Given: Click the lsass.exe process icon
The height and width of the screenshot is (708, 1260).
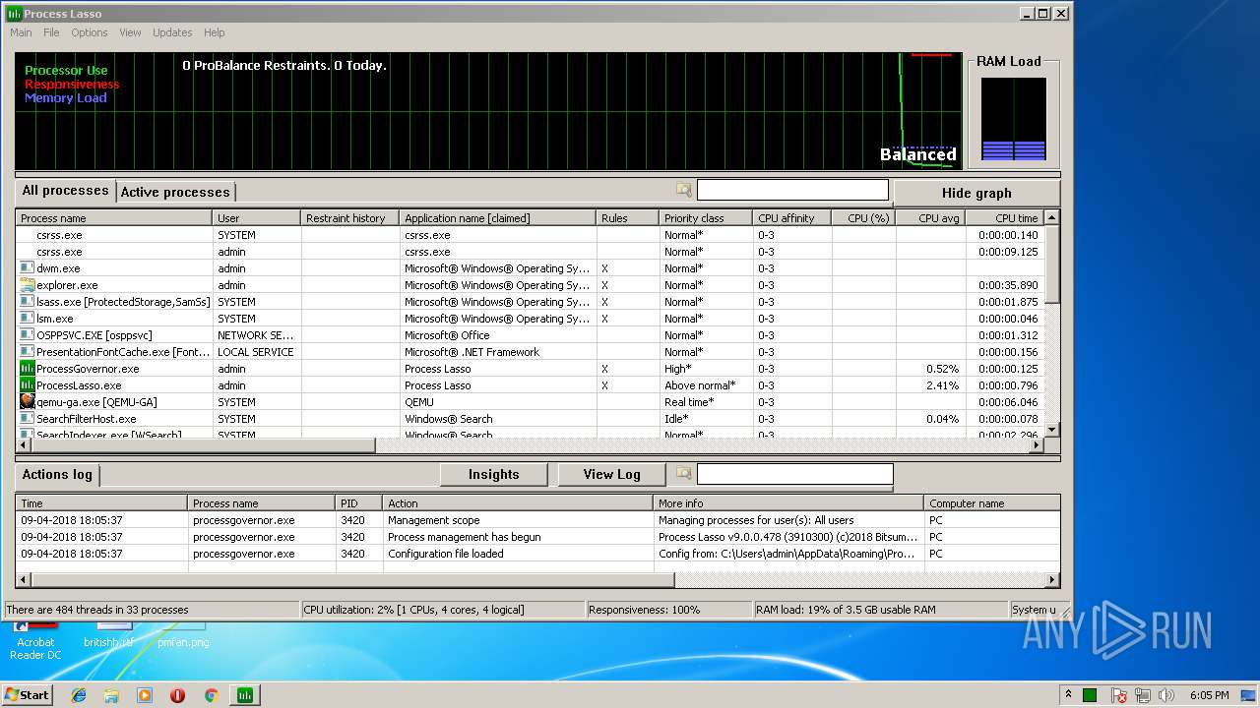Looking at the screenshot, I should click(28, 302).
